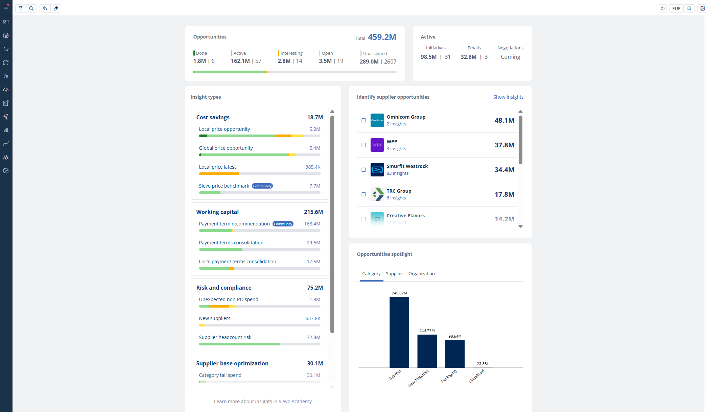Viewport: 706px width, 412px height.
Task: Open the EUR currency selector
Action: [x=676, y=8]
